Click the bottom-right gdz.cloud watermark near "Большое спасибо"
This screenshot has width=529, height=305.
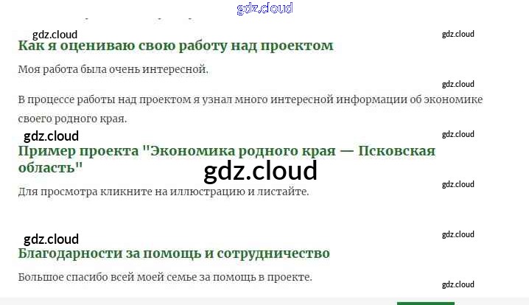click(458, 284)
